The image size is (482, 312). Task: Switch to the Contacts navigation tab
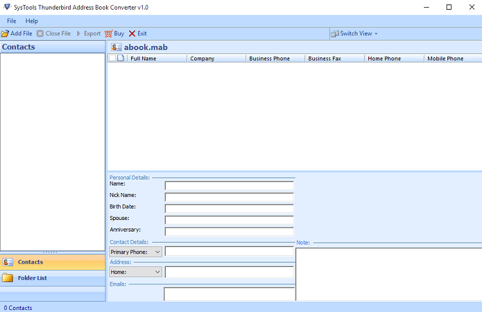coord(53,262)
